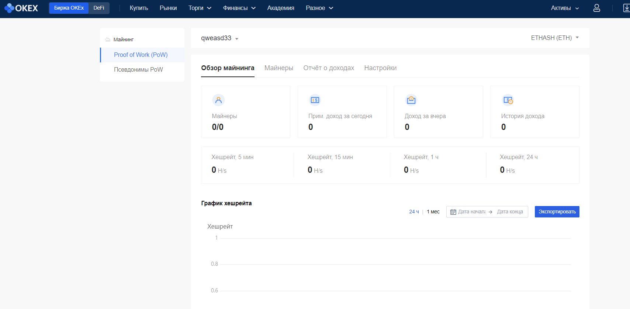Open Академия in the top menu
Image resolution: width=630 pixels, height=309 pixels.
281,8
